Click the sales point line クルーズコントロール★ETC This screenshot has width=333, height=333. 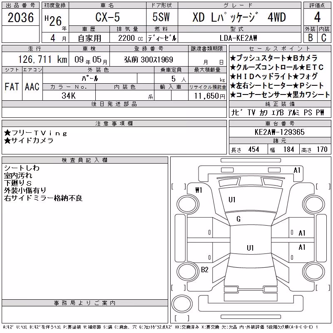point(277,67)
